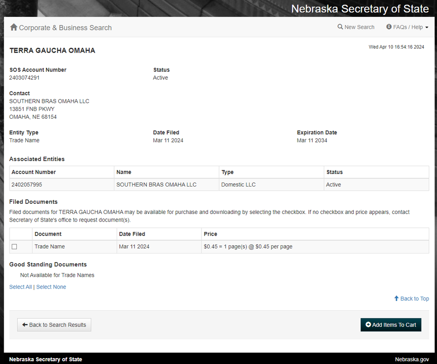Click the magnifier icon for New Search
Viewport: 437px width, 364px height.
point(340,27)
